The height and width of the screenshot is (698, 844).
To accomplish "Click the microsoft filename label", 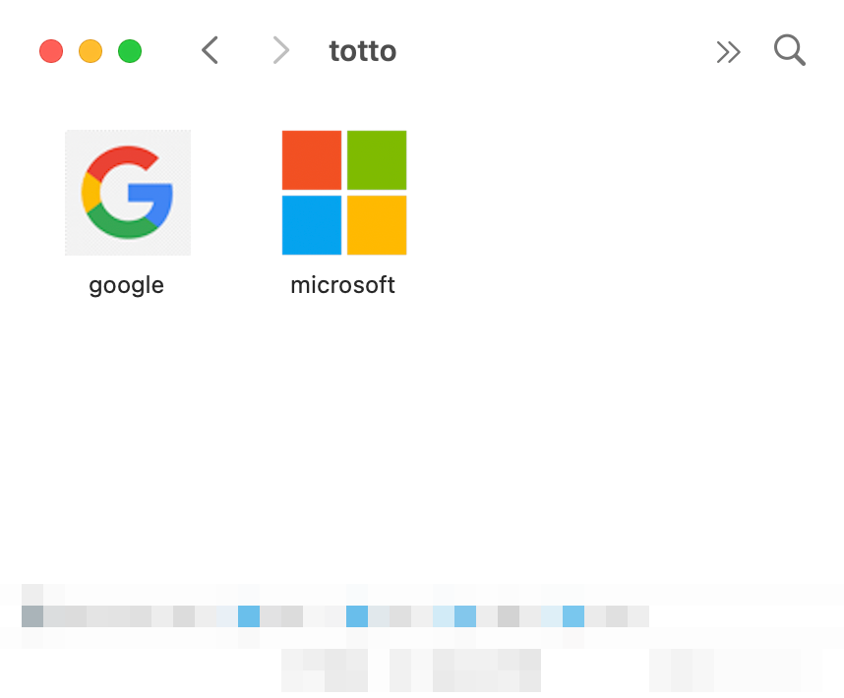I will [x=343, y=285].
